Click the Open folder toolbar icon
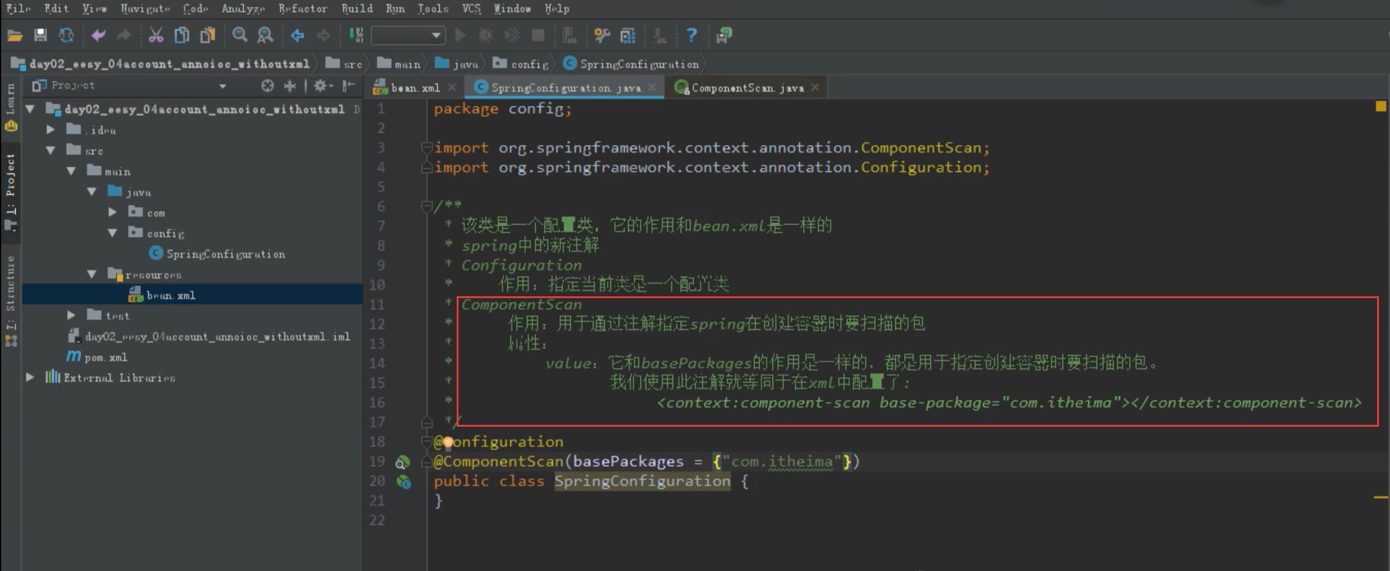The height and width of the screenshot is (571, 1390). pyautogui.click(x=15, y=36)
